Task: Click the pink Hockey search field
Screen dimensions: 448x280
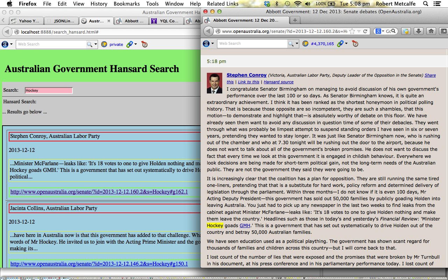Action: click(49, 90)
